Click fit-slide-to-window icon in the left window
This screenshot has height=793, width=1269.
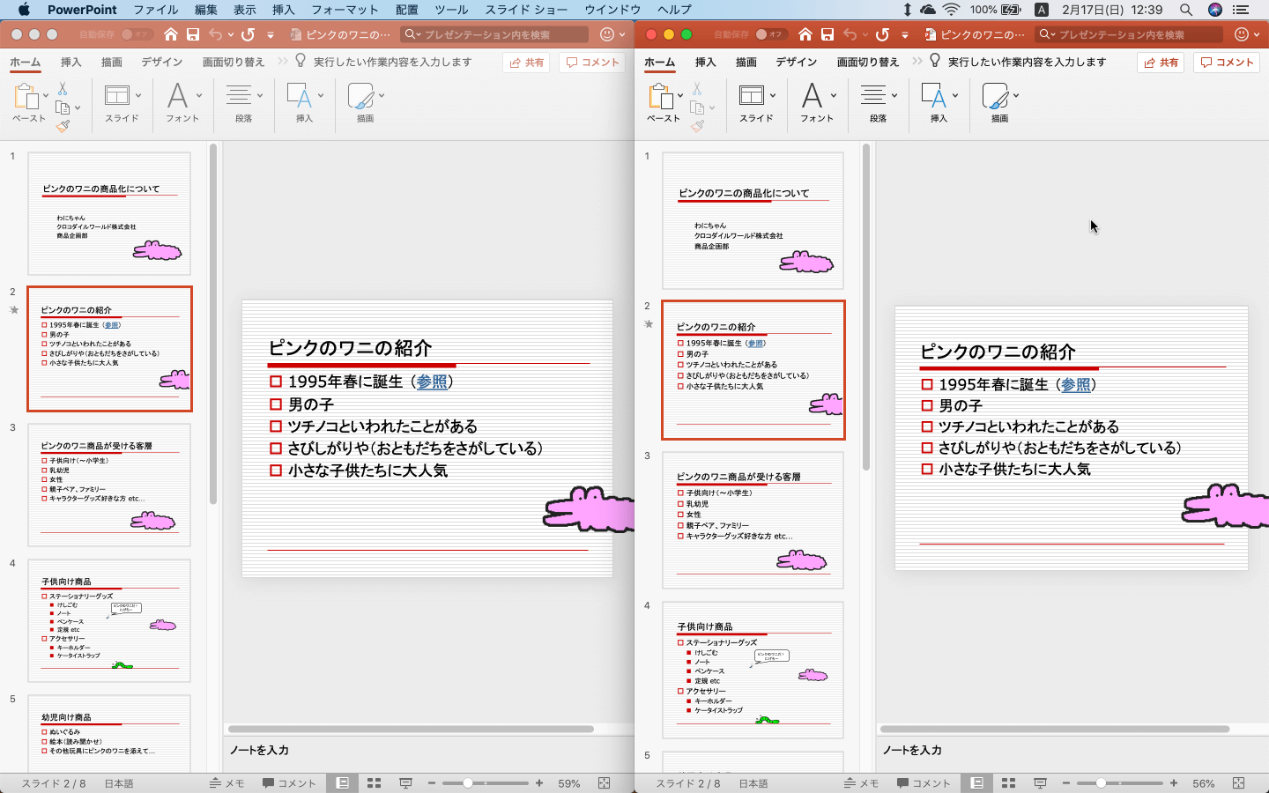tap(605, 783)
